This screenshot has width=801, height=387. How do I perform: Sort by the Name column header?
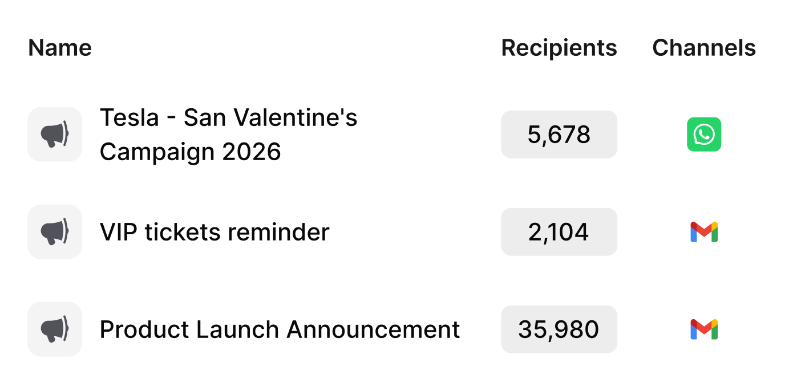click(x=60, y=48)
